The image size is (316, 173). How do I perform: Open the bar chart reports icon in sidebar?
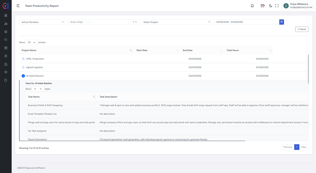click(6, 24)
